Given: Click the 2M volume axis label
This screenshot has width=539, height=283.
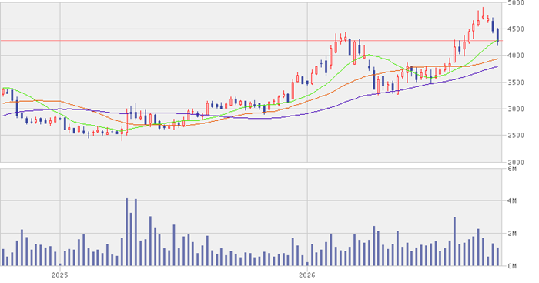Looking at the screenshot, I should (512, 234).
